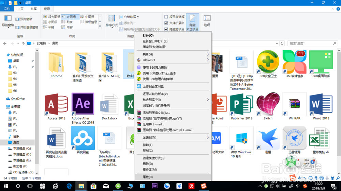Image resolution: width=341 pixels, height=191 pixels.
Task: Open the 文件 ribbon tab
Action: pyautogui.click(x=7, y=9)
